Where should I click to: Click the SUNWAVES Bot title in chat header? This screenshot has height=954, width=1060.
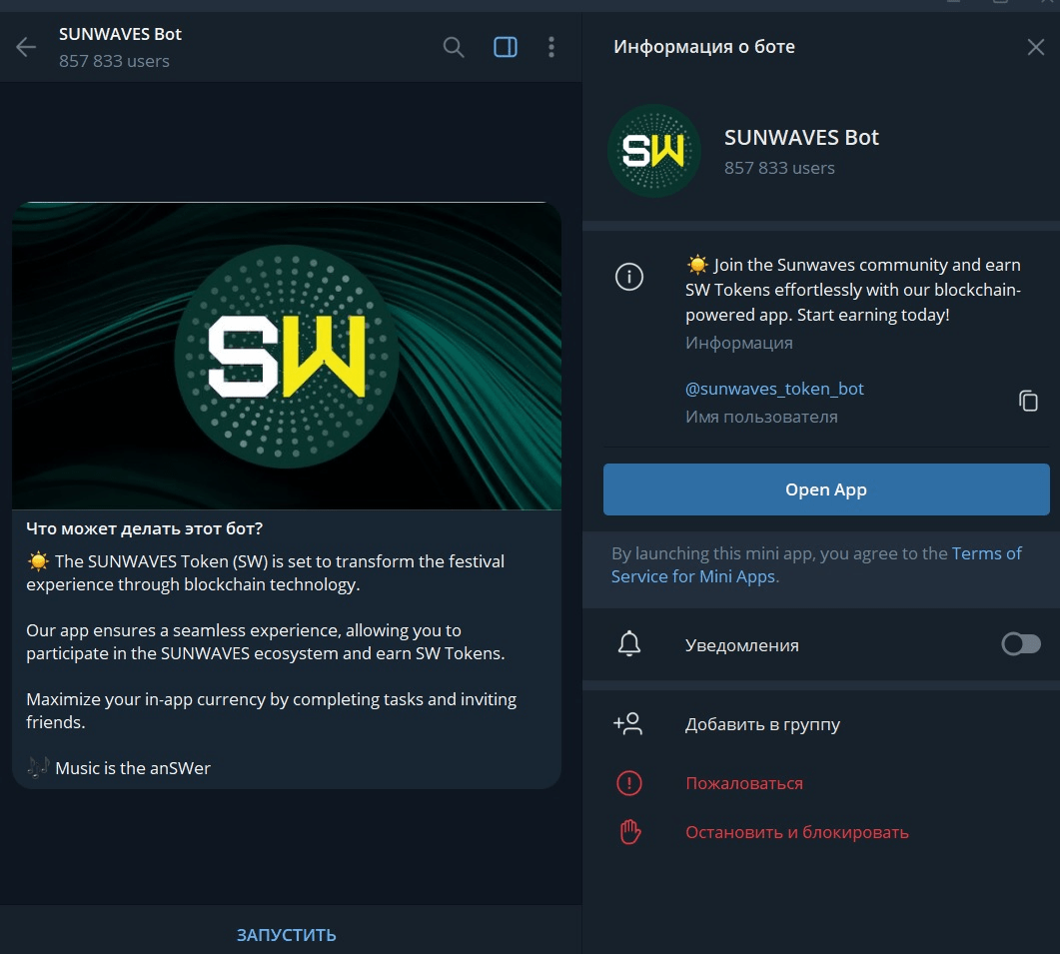pyautogui.click(x=120, y=34)
